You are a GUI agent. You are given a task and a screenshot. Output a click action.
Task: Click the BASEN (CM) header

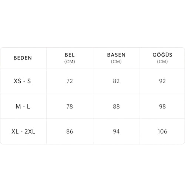pyautogui.click(x=116, y=58)
